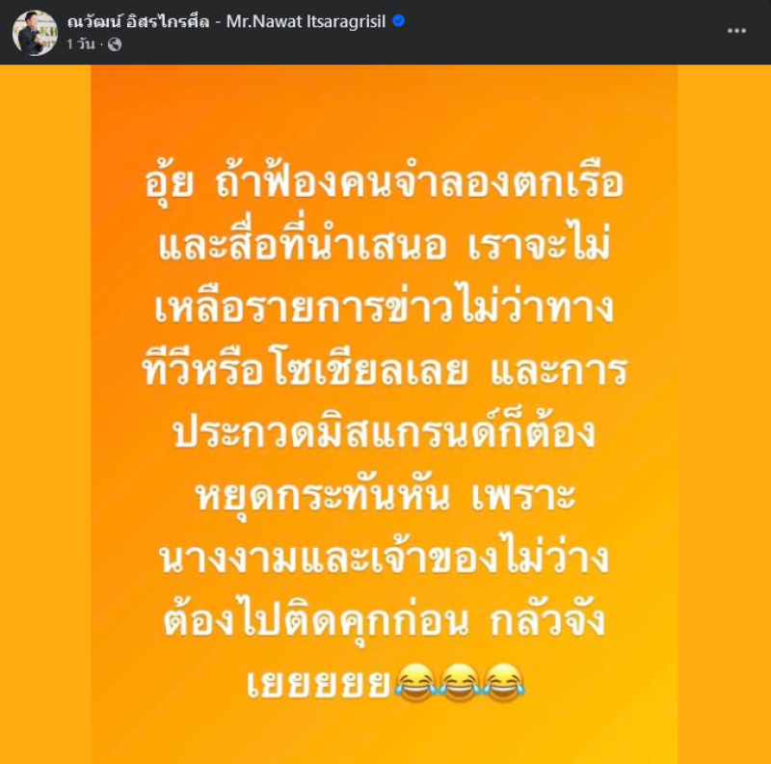Viewport: 771px width, 764px height.
Task: Click the last crying-laughing emoji
Action: coord(503,682)
